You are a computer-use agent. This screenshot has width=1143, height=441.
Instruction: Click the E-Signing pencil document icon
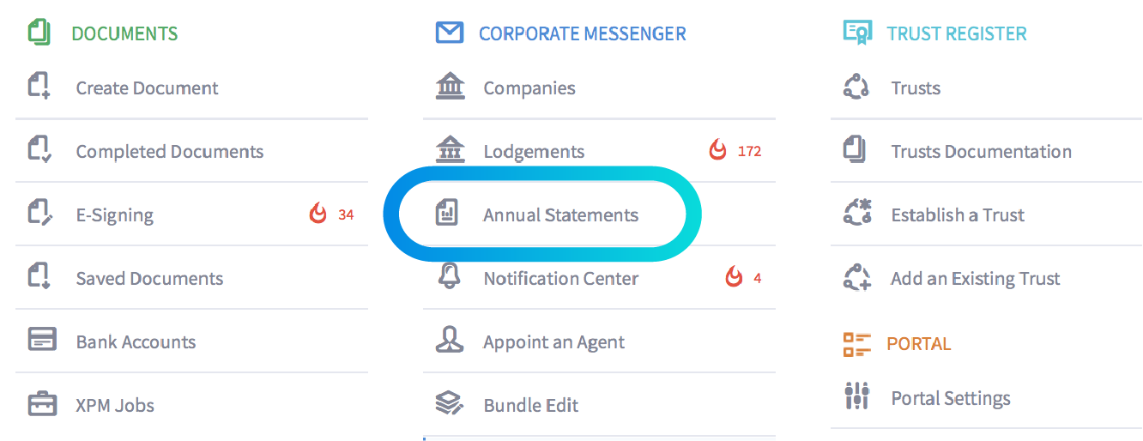(x=40, y=214)
